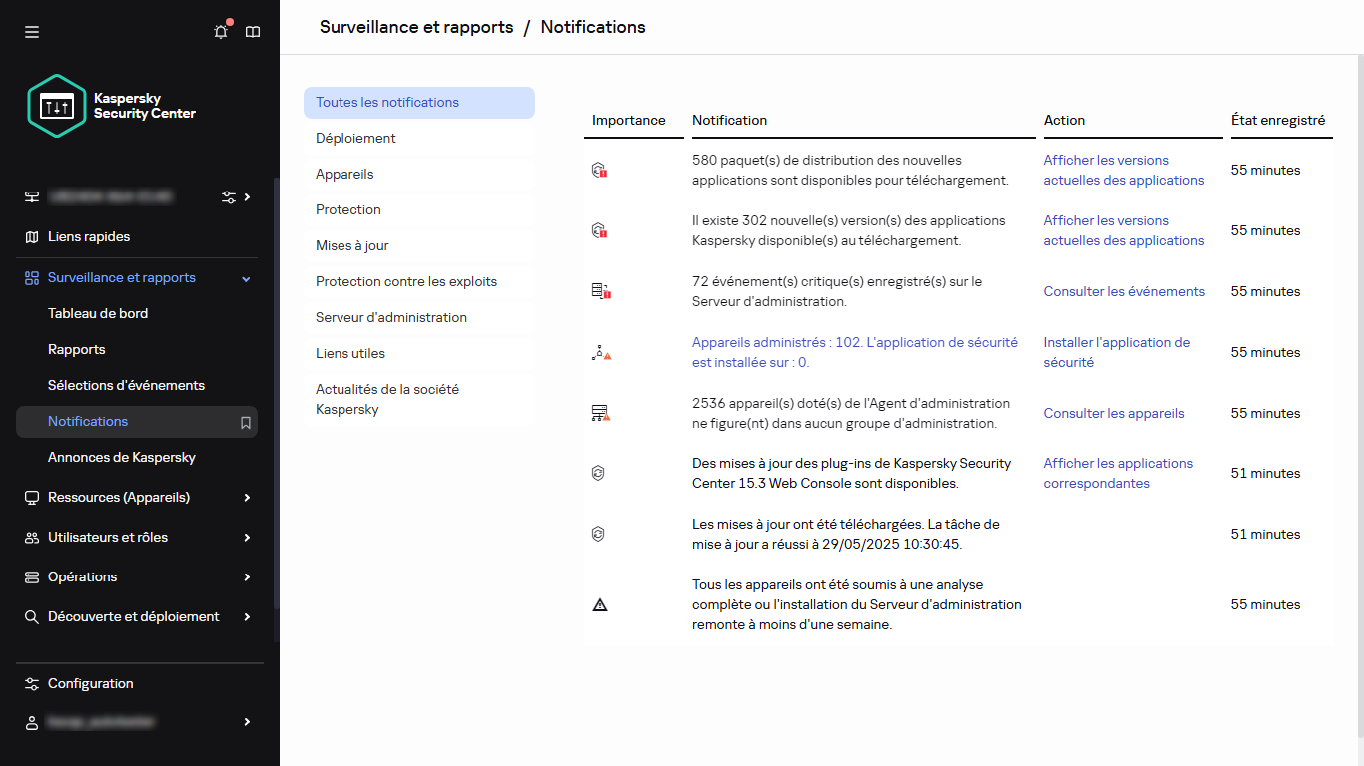The image size is (1364, 766).
Task: Open the Consulter les événements link
Action: [1124, 291]
